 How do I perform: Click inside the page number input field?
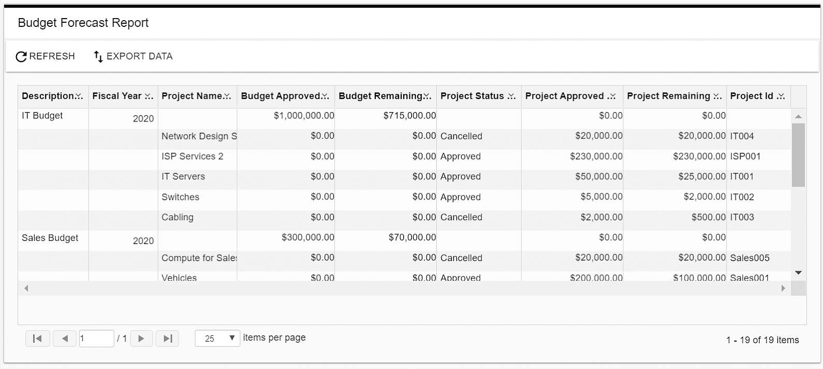96,338
